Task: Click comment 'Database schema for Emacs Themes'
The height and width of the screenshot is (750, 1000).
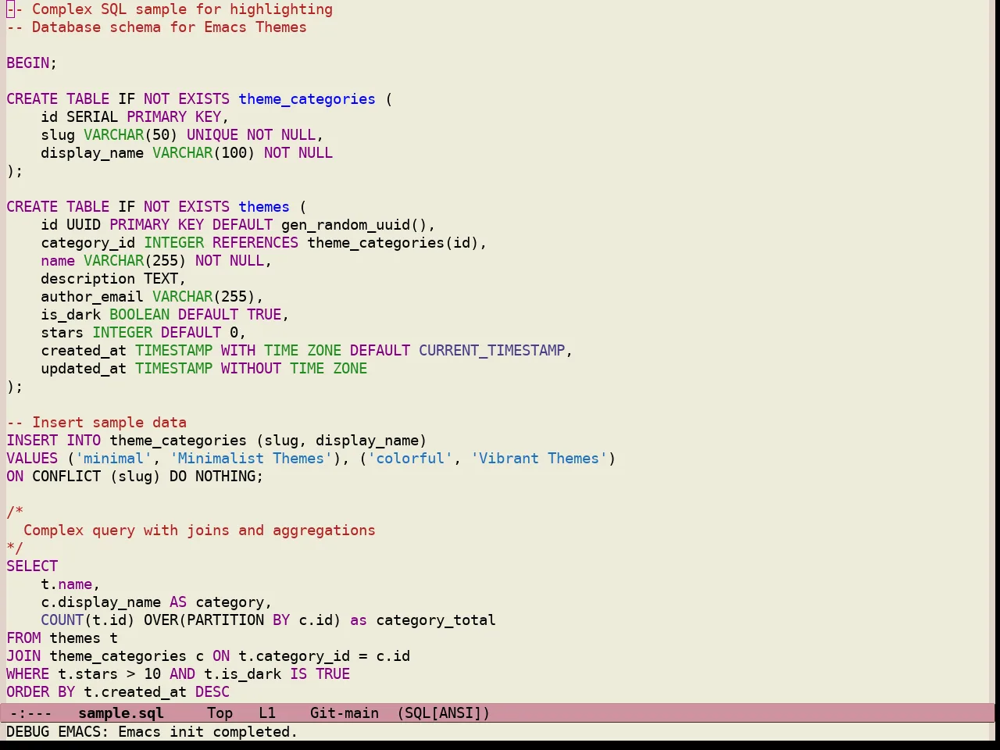Action: 170,27
